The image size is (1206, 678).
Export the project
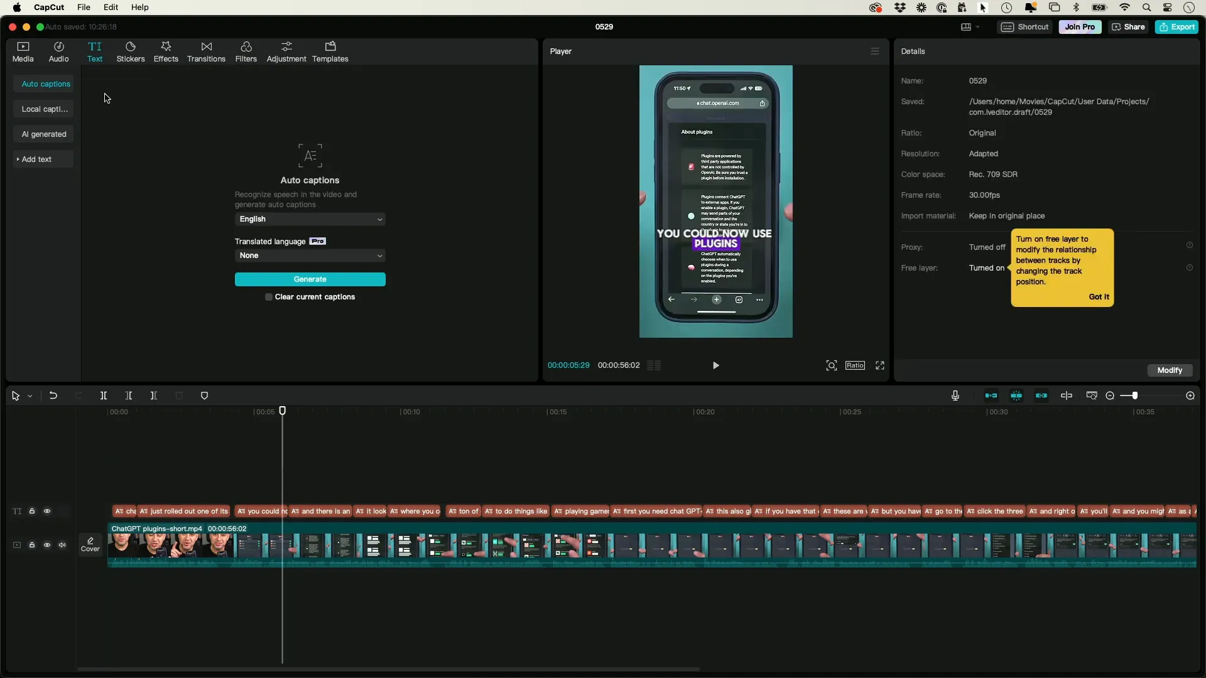pos(1176,27)
